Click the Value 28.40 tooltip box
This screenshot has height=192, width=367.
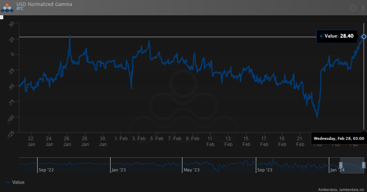337,36
